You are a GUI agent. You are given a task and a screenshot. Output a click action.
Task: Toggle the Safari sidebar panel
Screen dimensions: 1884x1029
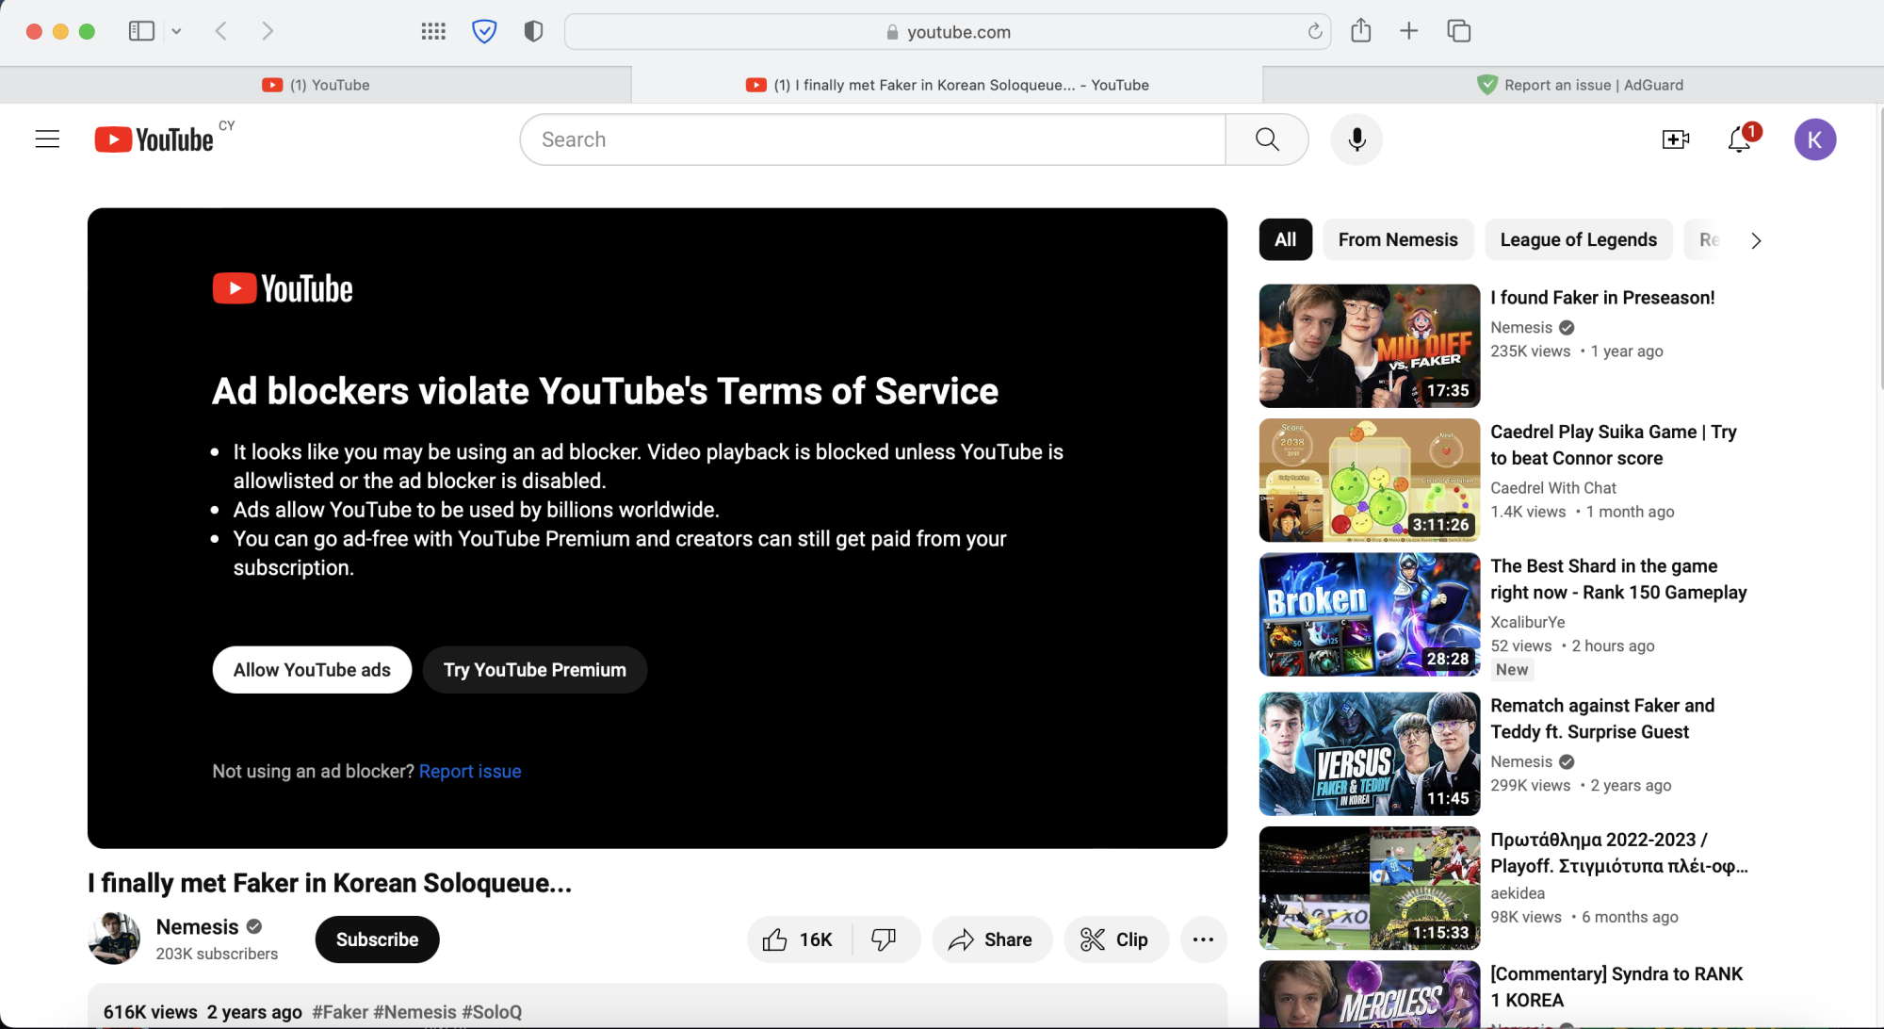coord(140,30)
